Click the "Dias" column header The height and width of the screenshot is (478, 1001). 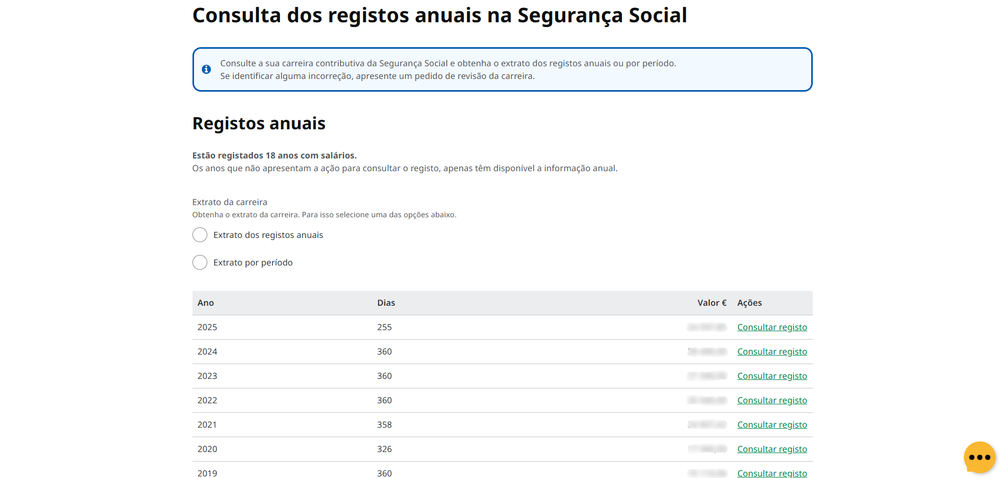click(386, 303)
